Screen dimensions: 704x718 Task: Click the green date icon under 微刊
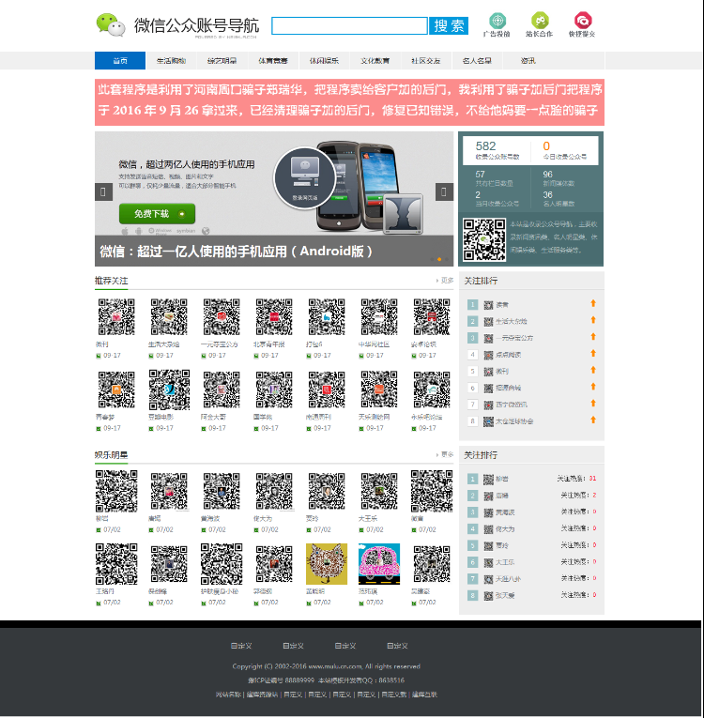pyautogui.click(x=98, y=356)
